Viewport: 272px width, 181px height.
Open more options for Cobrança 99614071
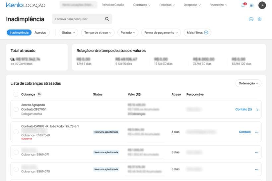click(x=257, y=153)
